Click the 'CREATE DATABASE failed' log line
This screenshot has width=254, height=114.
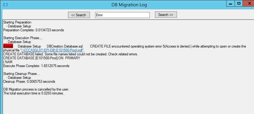point(71,54)
